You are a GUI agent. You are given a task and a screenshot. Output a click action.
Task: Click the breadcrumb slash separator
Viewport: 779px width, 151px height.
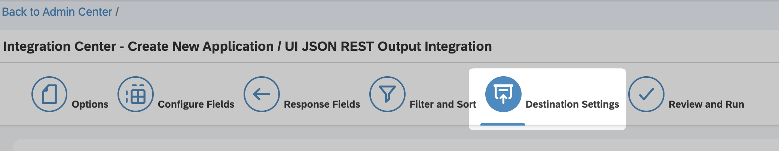pyautogui.click(x=117, y=12)
